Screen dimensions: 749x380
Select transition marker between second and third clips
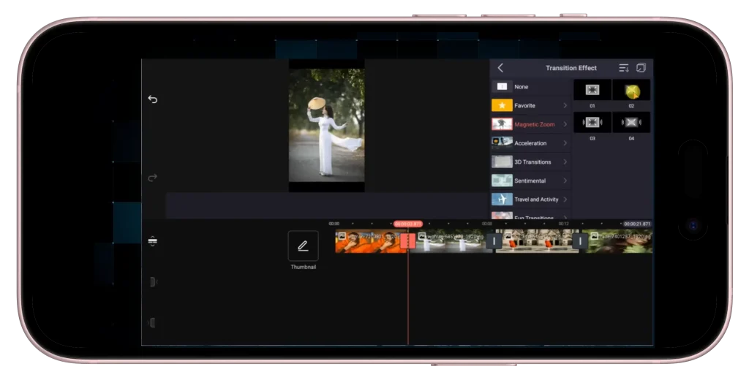494,241
